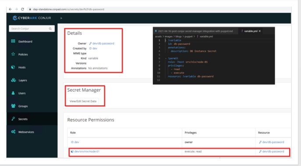Image resolution: width=301 pixels, height=166 pixels.
Task: Click the address bar URL
Action: tap(68, 9)
